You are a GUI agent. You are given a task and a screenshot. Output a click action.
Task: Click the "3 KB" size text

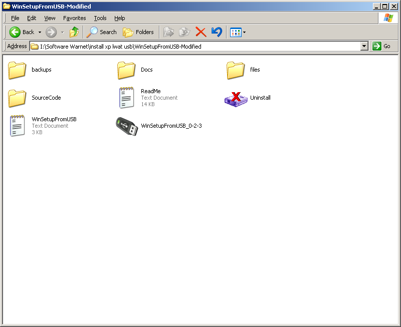point(37,132)
